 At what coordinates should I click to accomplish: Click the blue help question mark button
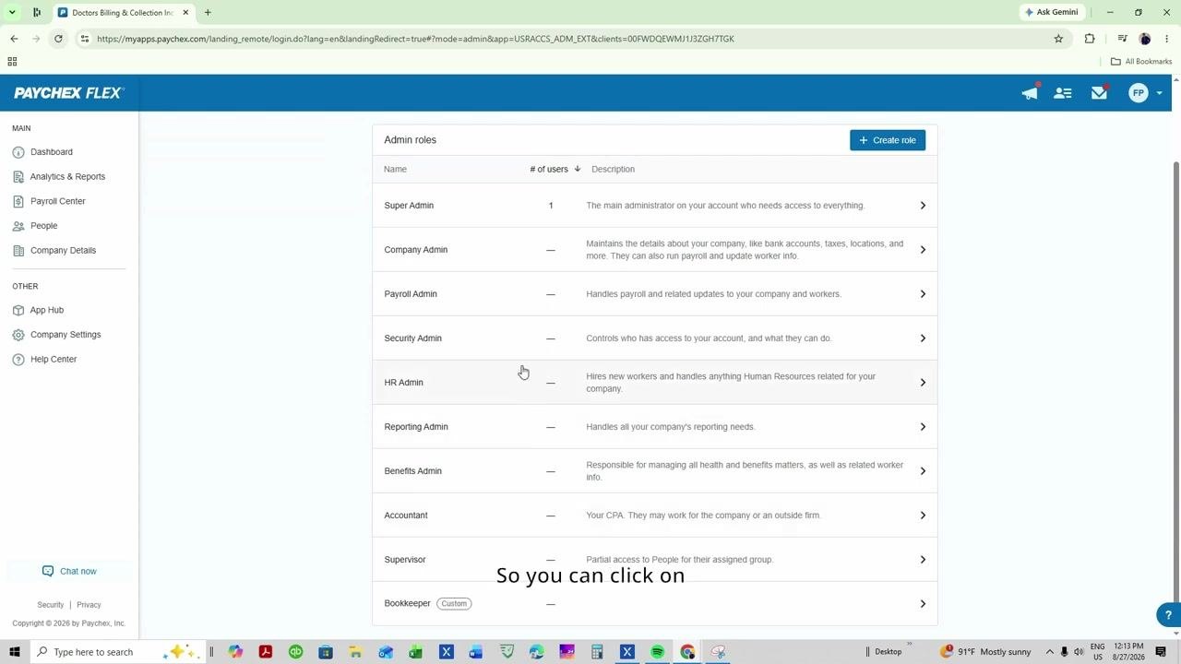[x=1168, y=615]
